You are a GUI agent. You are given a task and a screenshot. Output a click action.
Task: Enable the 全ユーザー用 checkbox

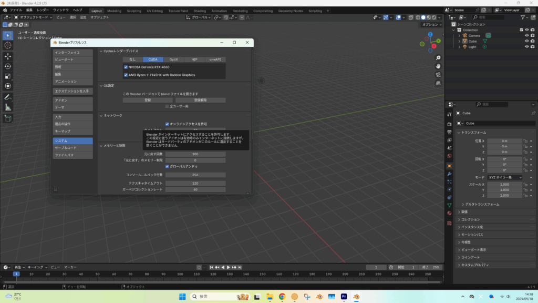coord(167,106)
